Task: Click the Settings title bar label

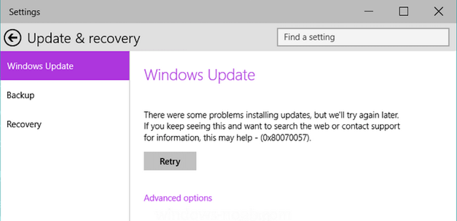Action: (25, 12)
